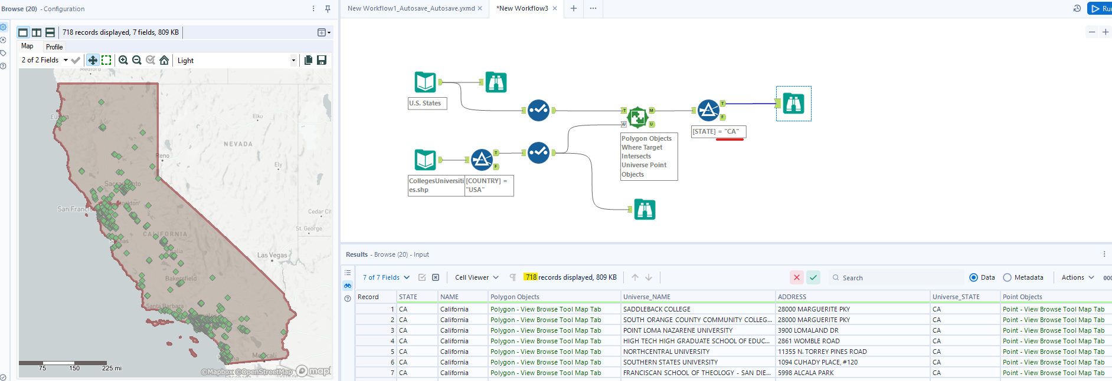1112x381 pixels.
Task: Select the map pan tool
Action: (x=93, y=60)
